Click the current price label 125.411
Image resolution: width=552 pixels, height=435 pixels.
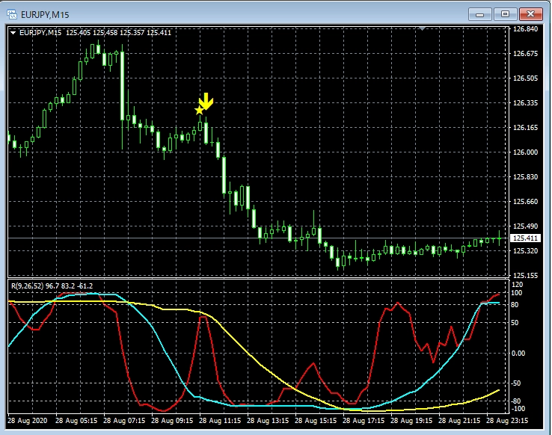[x=524, y=238]
